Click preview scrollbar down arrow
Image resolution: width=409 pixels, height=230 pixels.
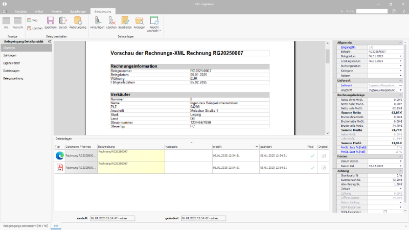328,133
